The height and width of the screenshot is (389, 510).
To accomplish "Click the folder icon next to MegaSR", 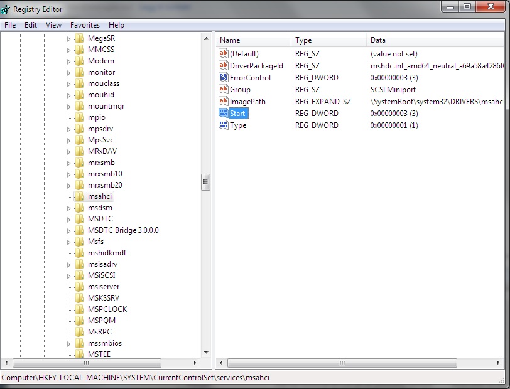I will tap(79, 38).
